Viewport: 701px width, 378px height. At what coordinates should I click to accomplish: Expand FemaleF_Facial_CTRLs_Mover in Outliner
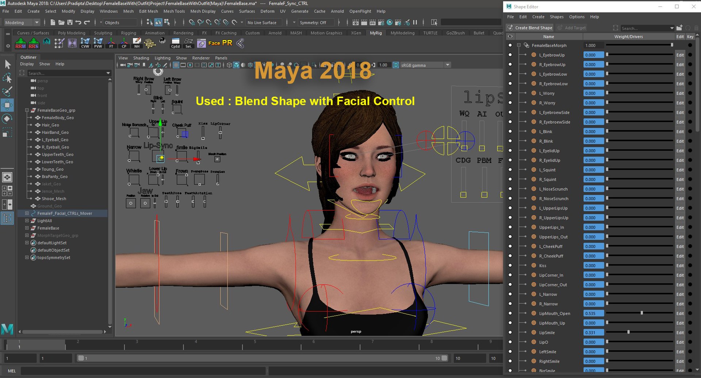click(x=27, y=213)
